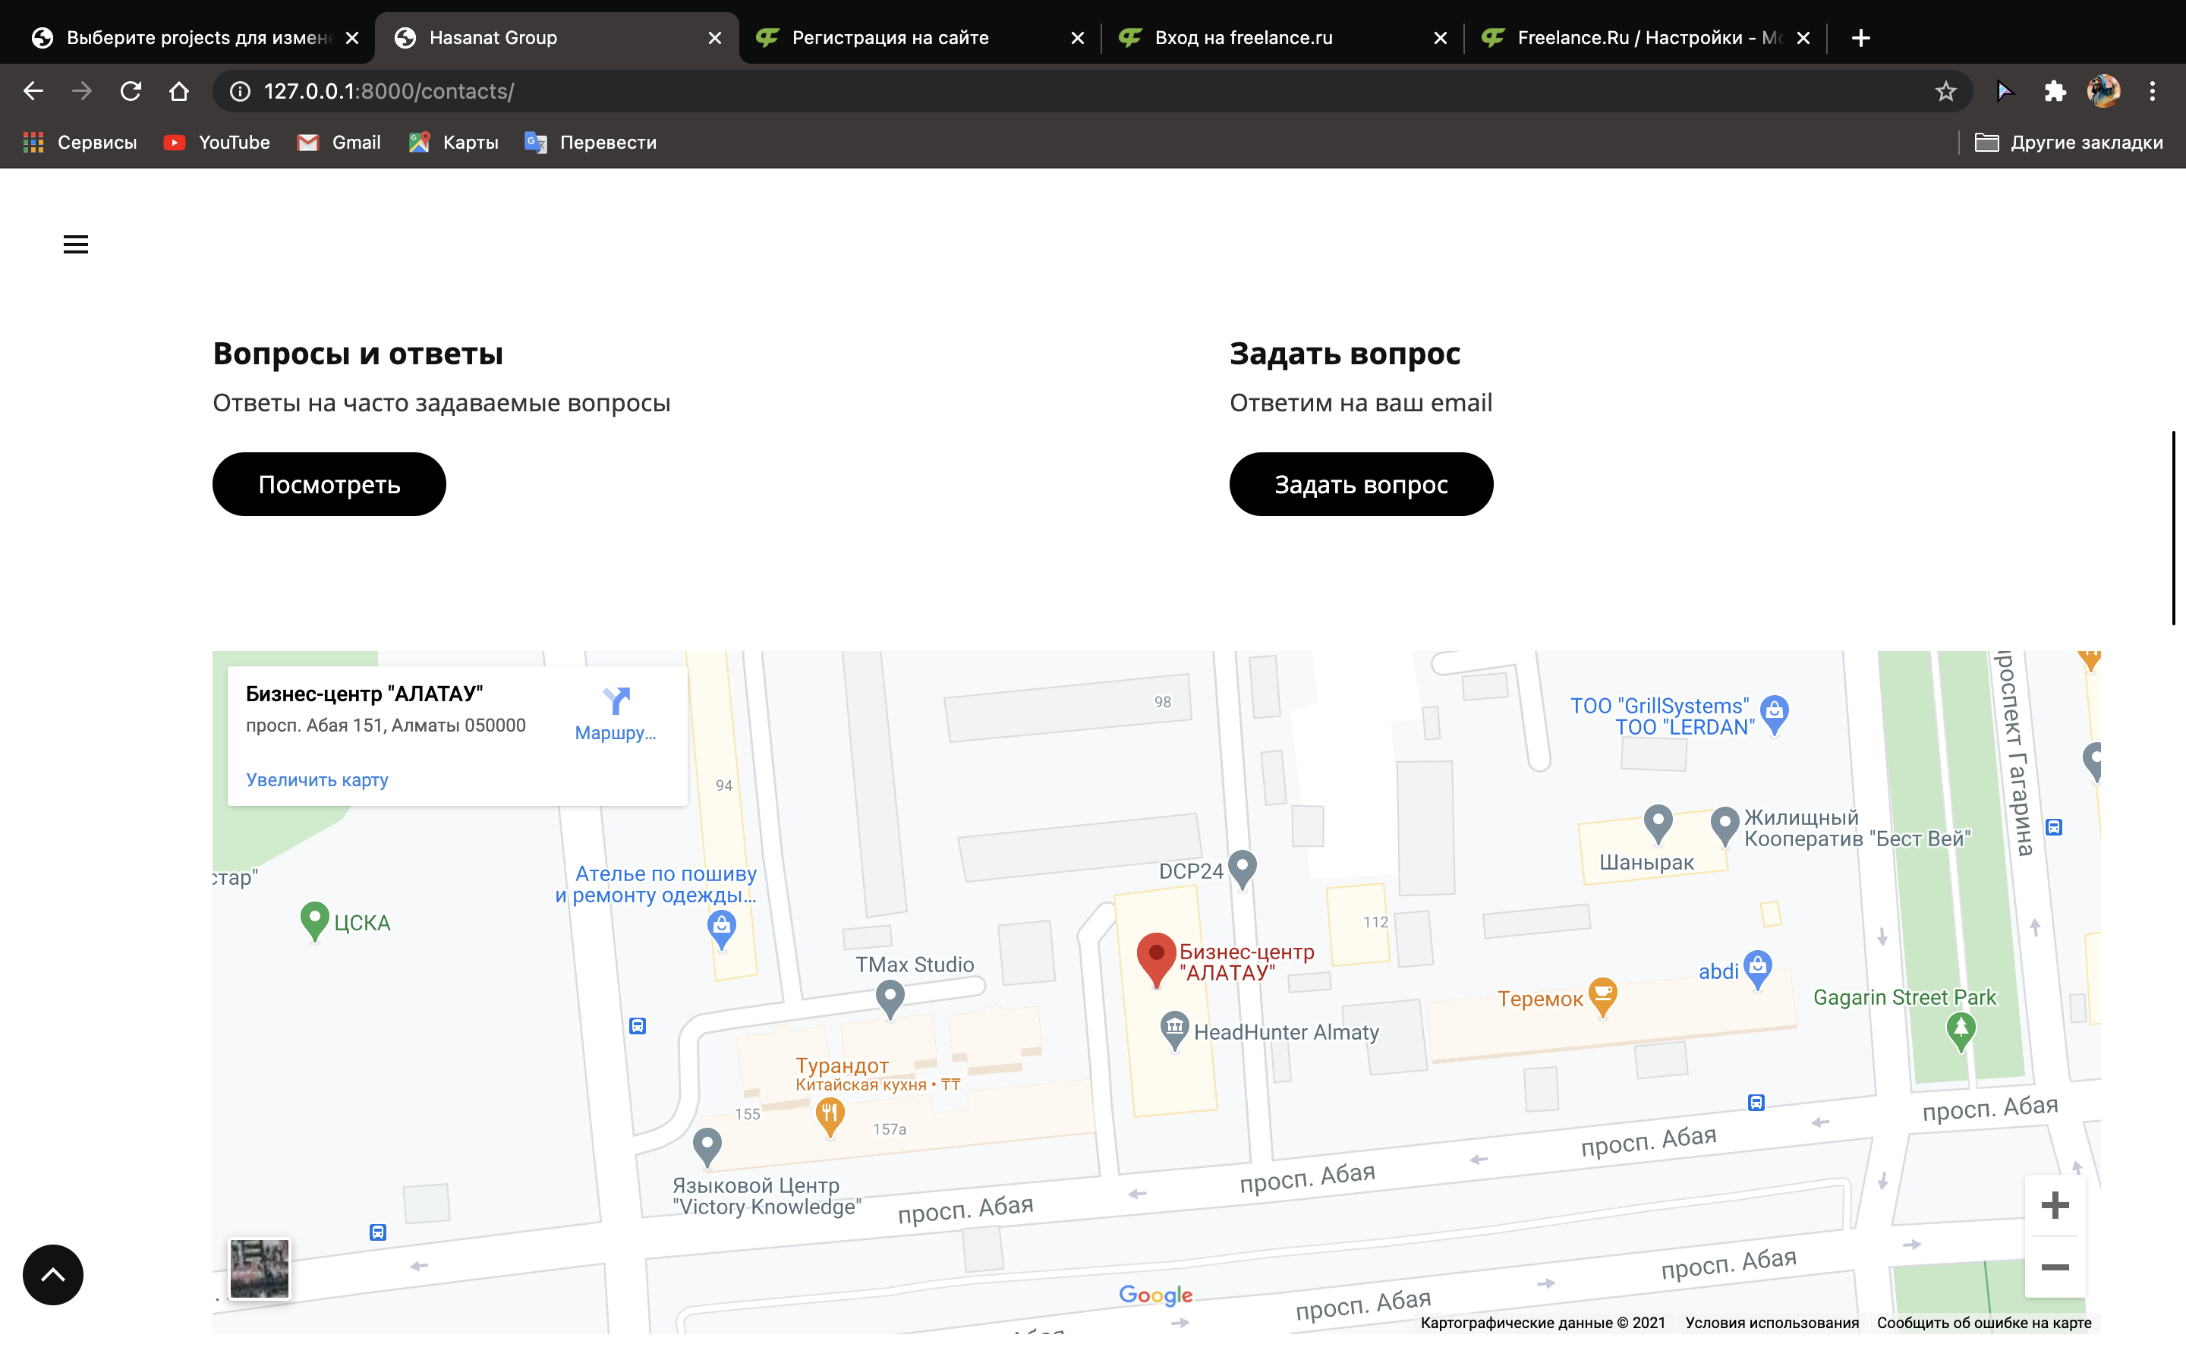This screenshot has width=2186, height=1366.
Task: Open the hamburger menu icon
Action: (x=76, y=244)
